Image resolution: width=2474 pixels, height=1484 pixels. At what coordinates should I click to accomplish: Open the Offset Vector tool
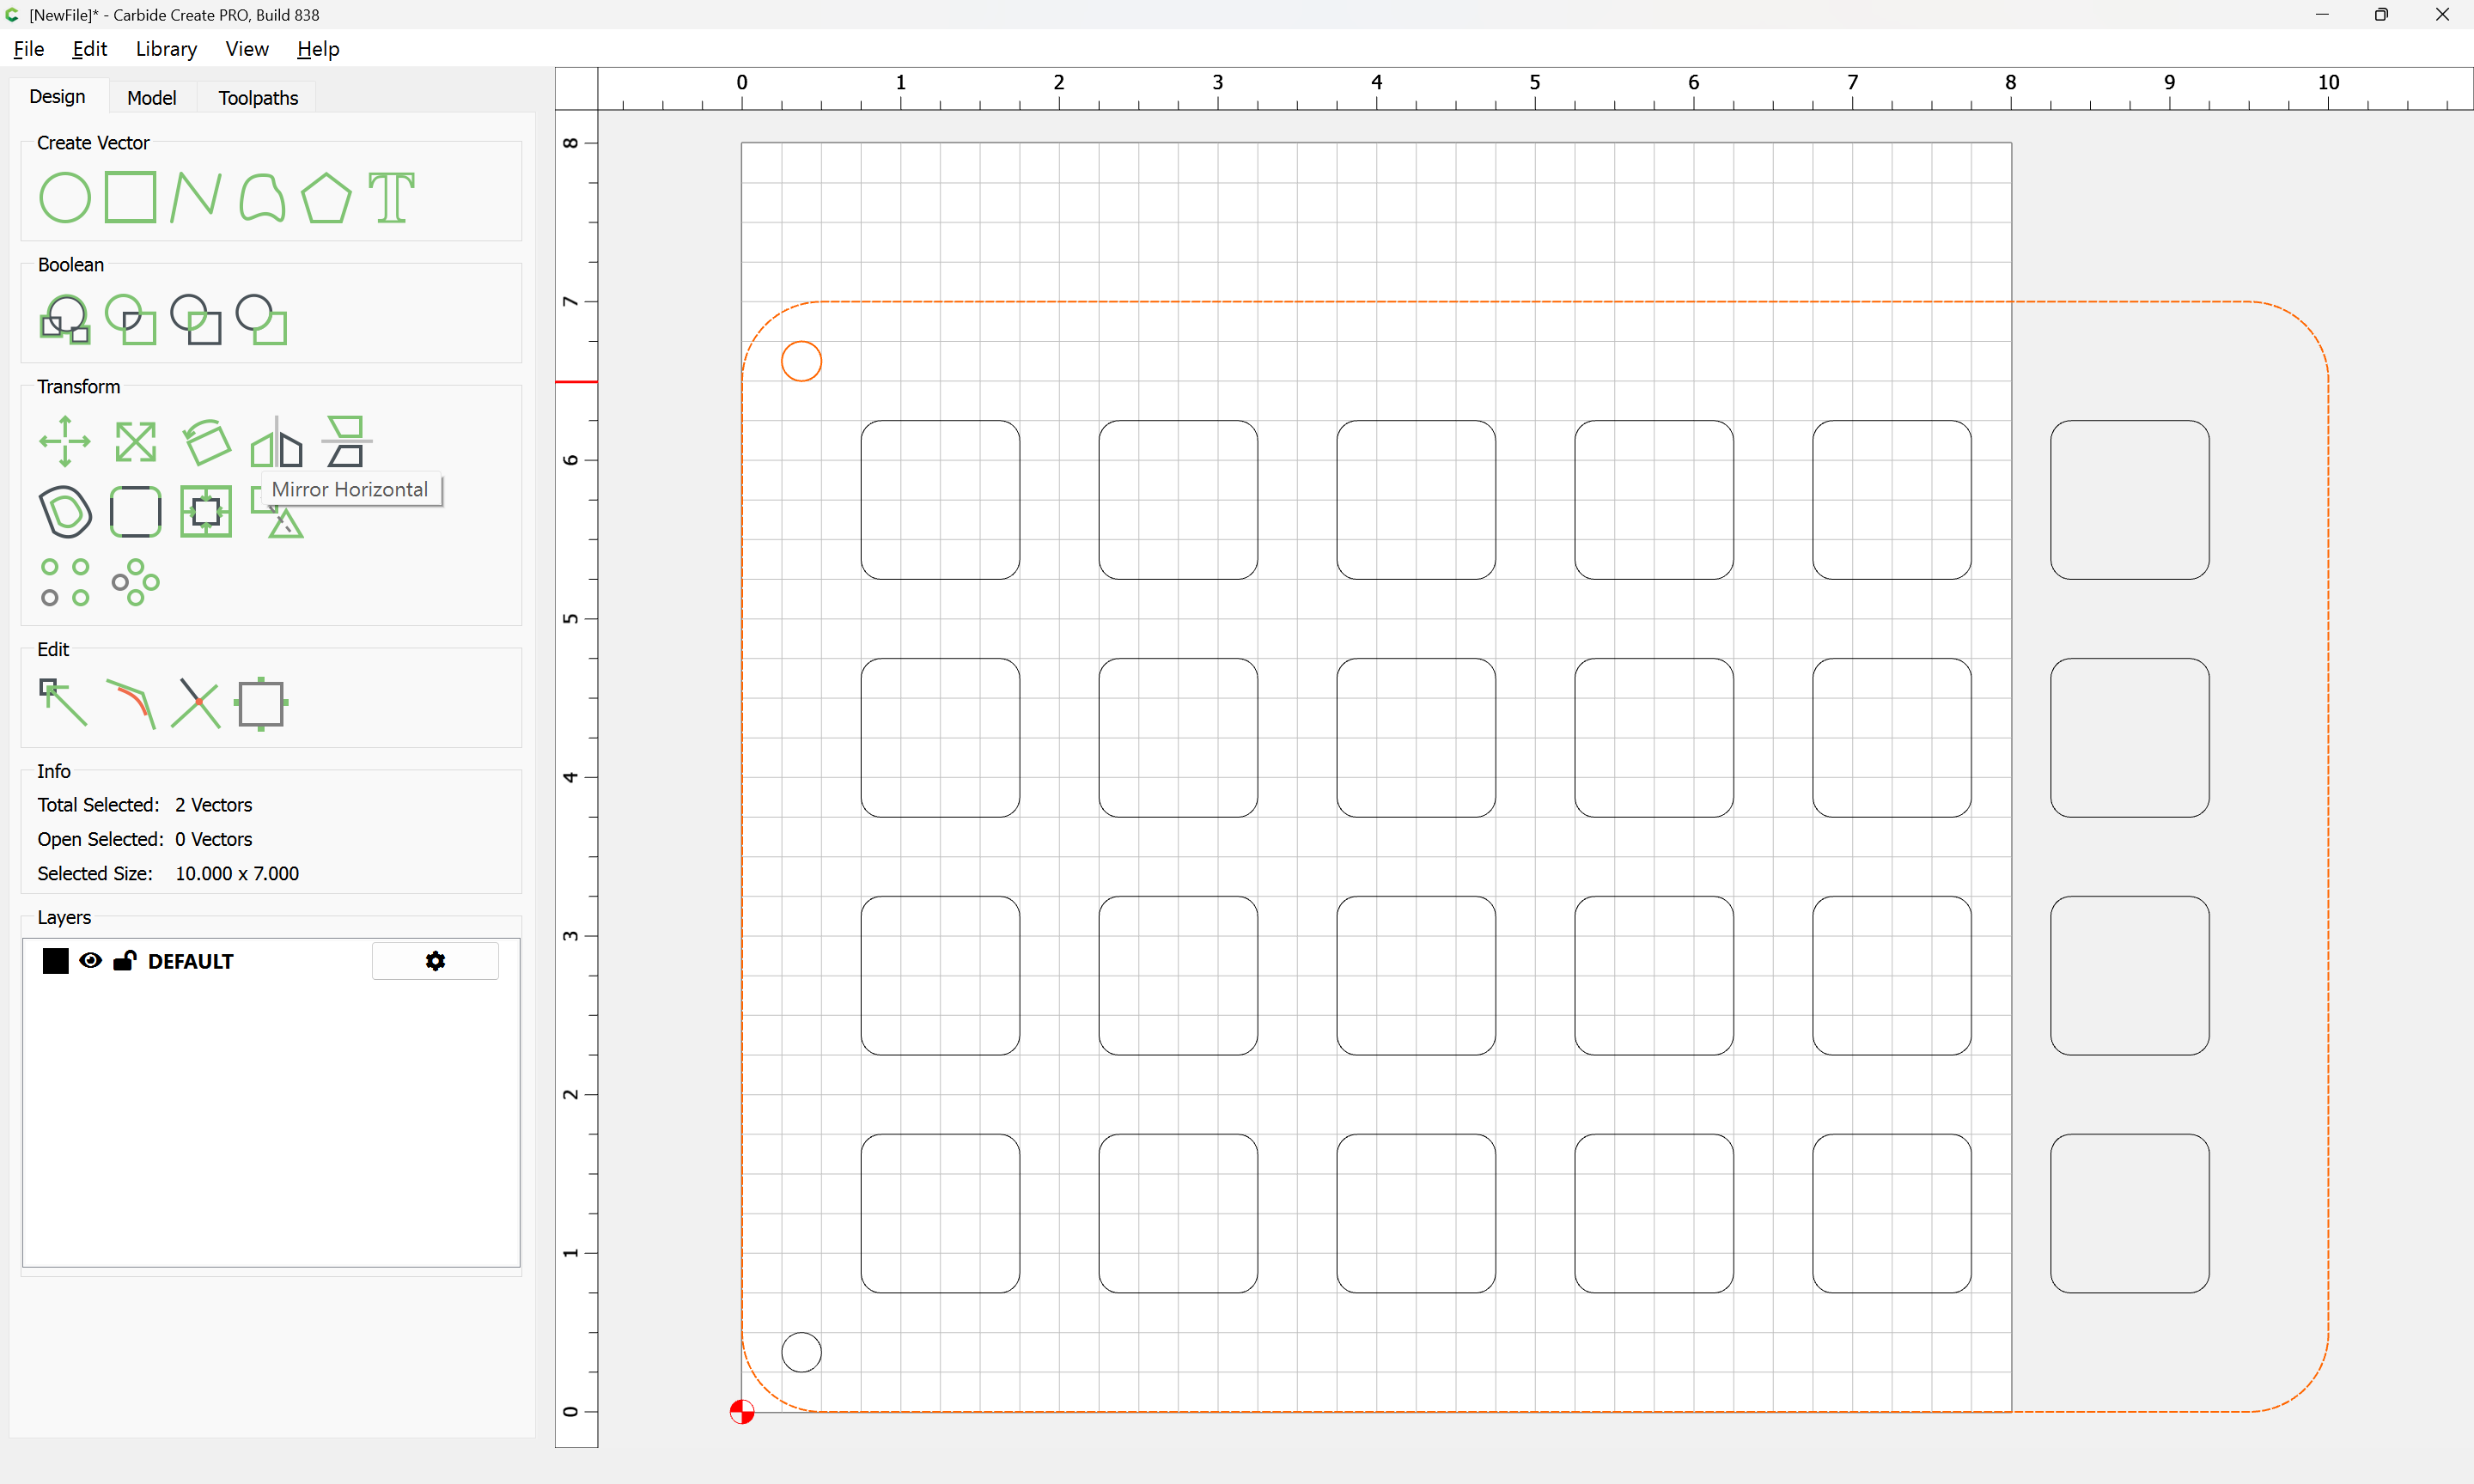pos(65,511)
